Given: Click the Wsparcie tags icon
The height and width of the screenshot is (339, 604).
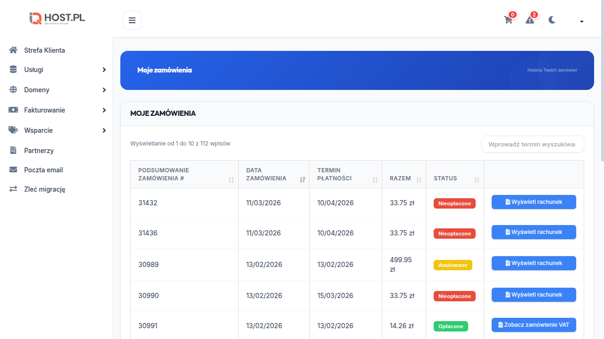Looking at the screenshot, I should [x=13, y=130].
